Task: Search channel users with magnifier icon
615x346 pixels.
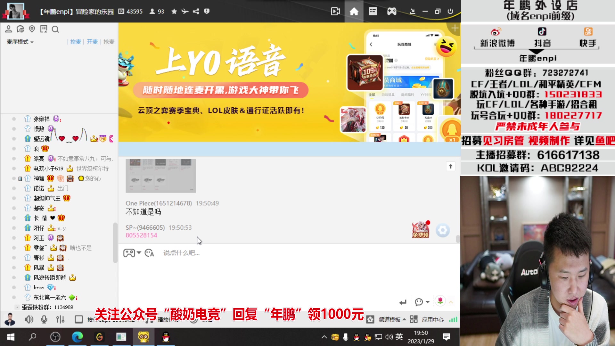Action: [55, 29]
